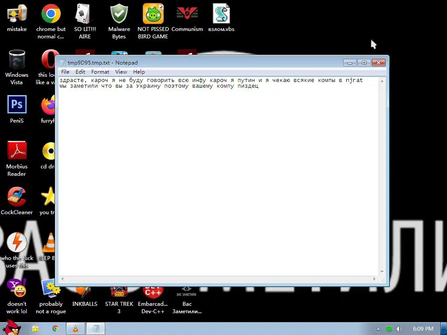Open the CockCleaner desktop icon
The image size is (447, 335).
tap(17, 201)
